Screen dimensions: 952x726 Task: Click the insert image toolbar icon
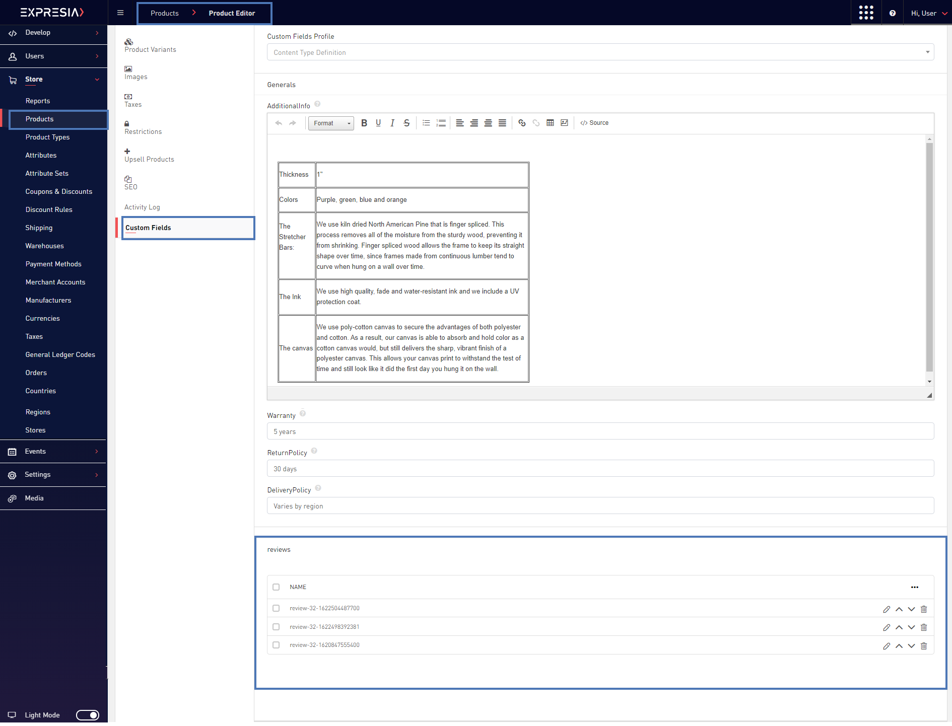click(564, 123)
